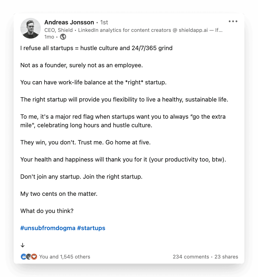Follow the #startups hashtag link
This screenshot has height=277, width=258.
pyautogui.click(x=91, y=228)
